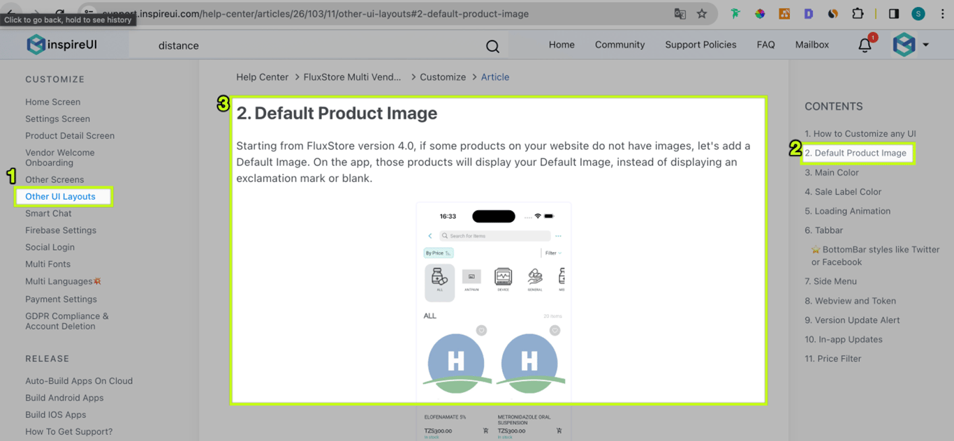The height and width of the screenshot is (441, 954).
Task: Open Other Screens in the sidebar
Action: [54, 180]
